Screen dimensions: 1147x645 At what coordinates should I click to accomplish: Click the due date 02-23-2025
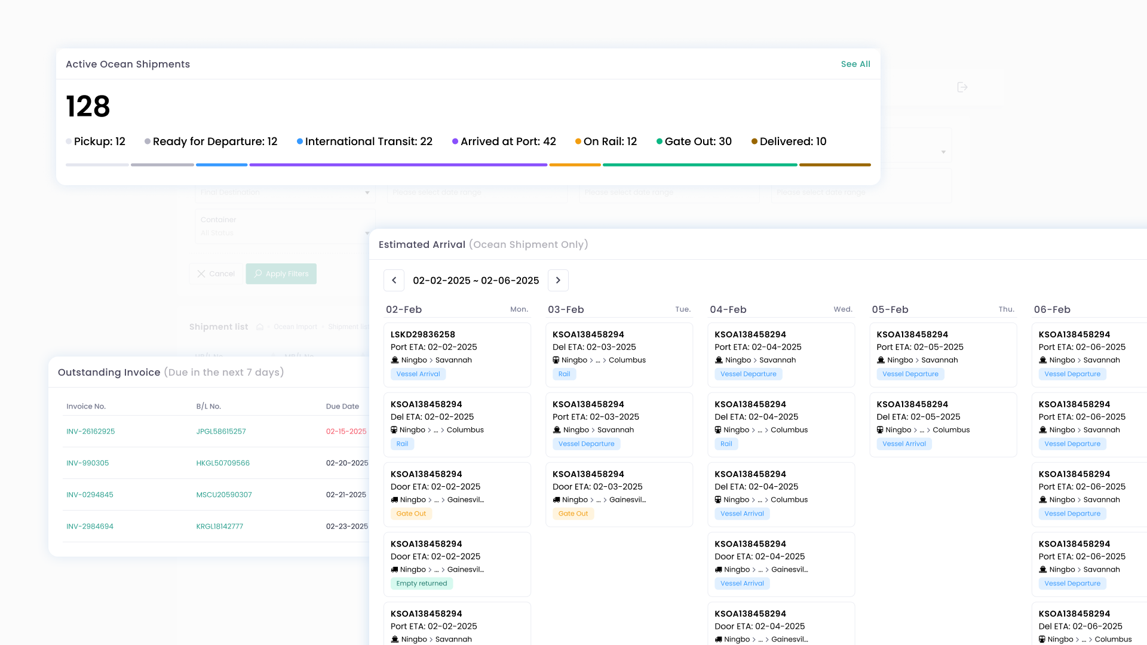click(347, 526)
